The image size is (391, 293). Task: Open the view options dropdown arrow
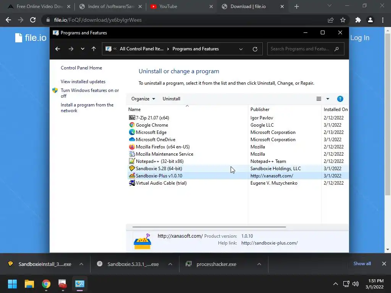(328, 99)
